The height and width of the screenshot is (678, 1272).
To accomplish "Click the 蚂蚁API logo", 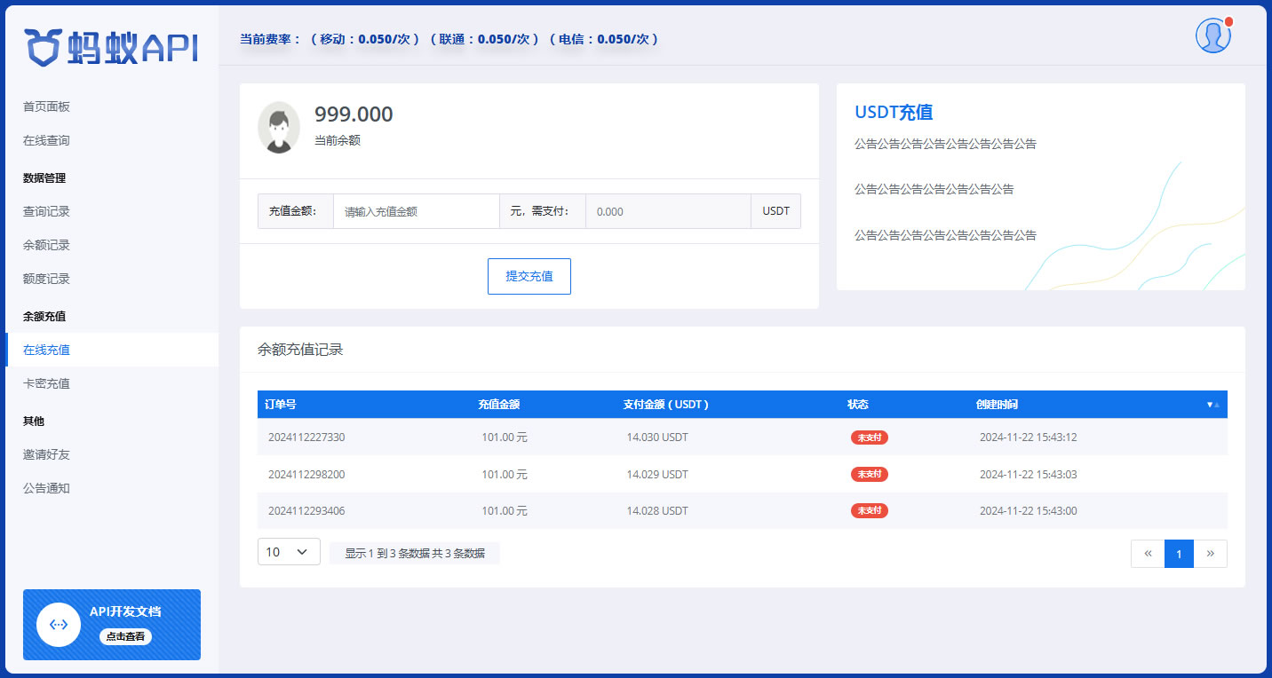I will pos(111,47).
